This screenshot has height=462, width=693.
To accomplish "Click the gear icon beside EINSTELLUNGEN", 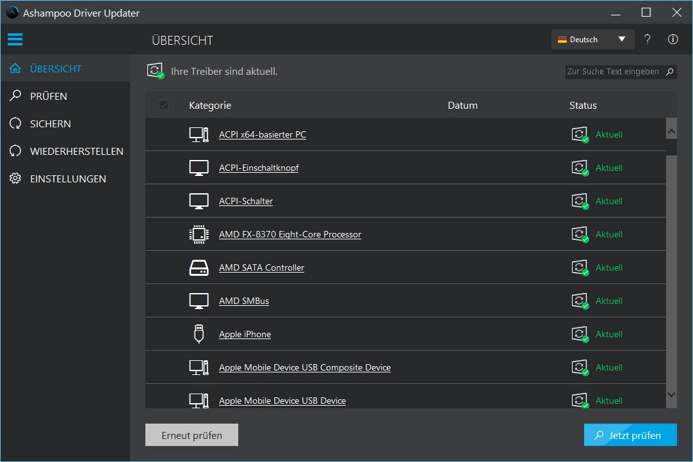I will point(15,179).
